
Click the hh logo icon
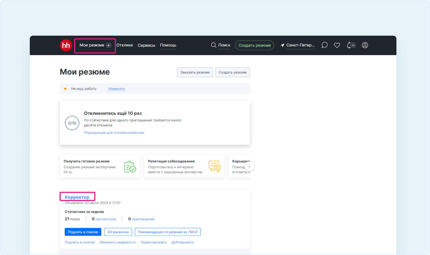point(66,45)
